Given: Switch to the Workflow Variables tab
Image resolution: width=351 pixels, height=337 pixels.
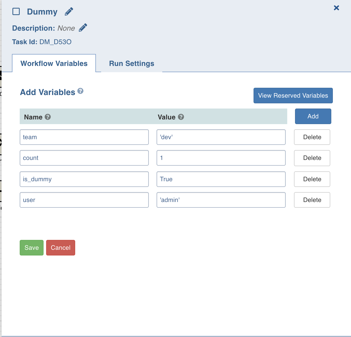Looking at the screenshot, I should (54, 63).
